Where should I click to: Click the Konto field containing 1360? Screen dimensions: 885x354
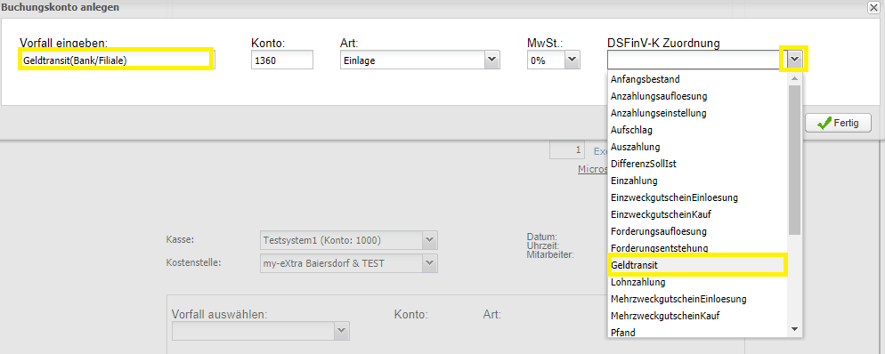282,60
